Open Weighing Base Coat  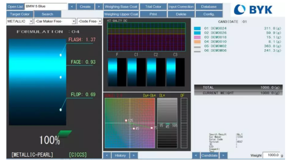(x=121, y=7)
